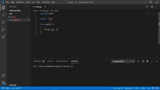Open the View menu
Image resolution: width=160 pixels, height=90 pixels.
[28, 2]
